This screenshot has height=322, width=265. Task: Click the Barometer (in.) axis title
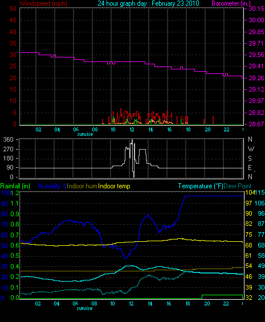tap(231, 3)
